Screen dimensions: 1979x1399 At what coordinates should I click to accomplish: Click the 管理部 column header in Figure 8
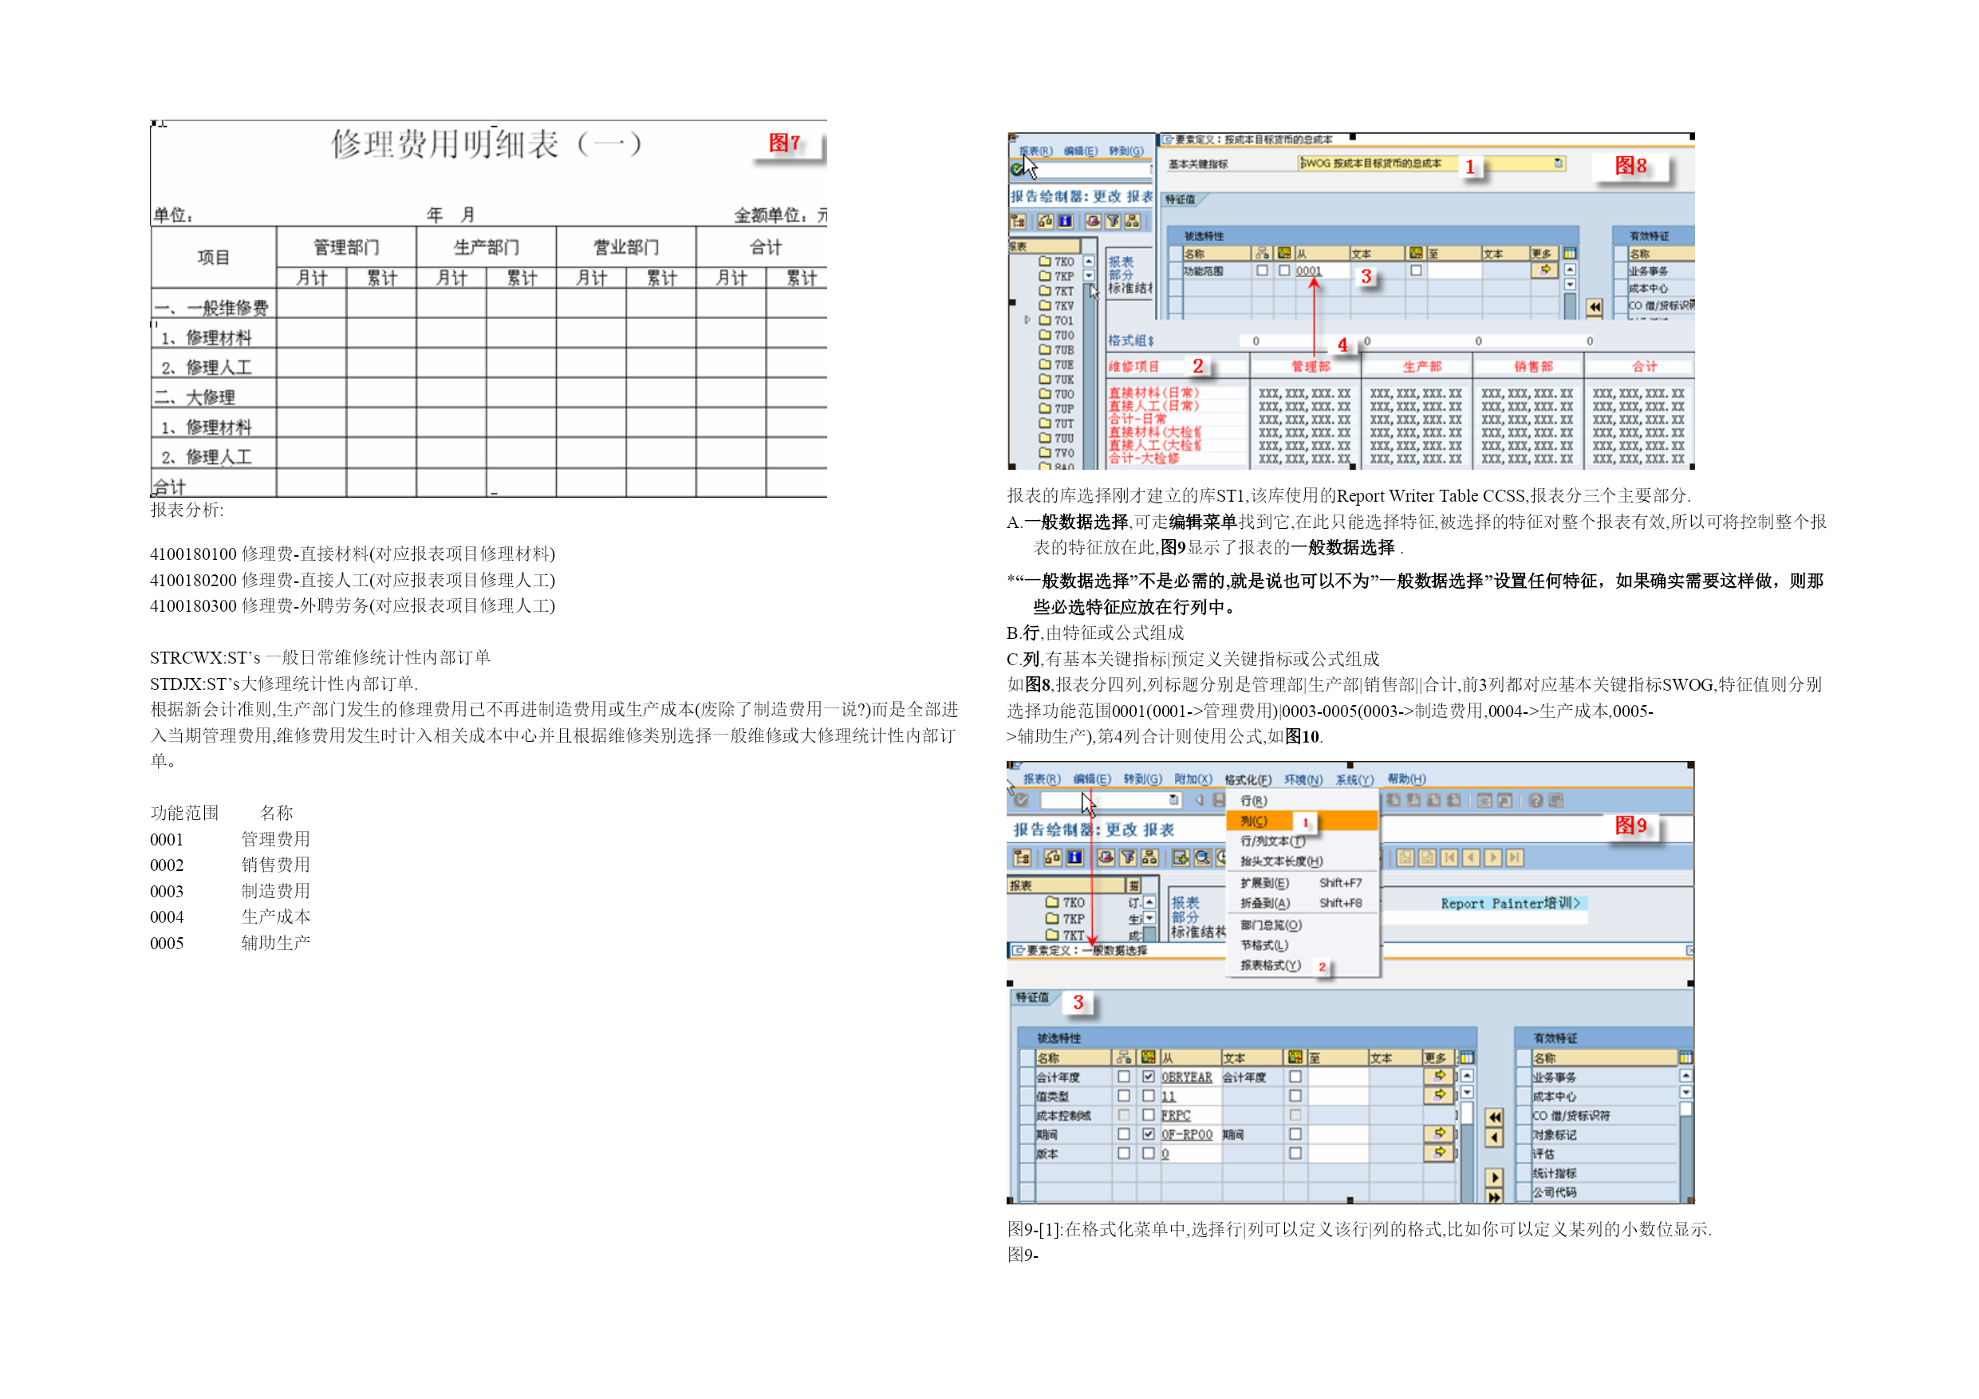click(1310, 367)
